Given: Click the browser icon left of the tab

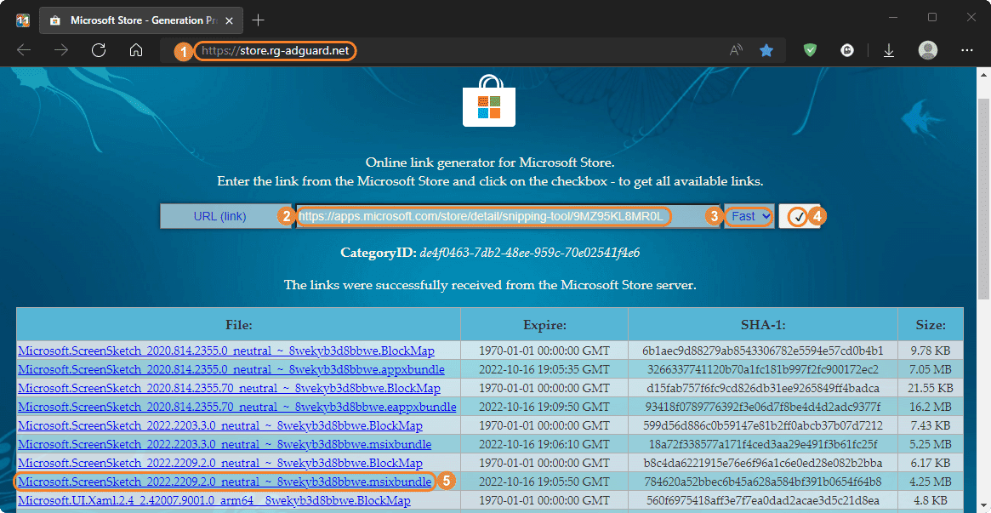Looking at the screenshot, I should point(23,20).
